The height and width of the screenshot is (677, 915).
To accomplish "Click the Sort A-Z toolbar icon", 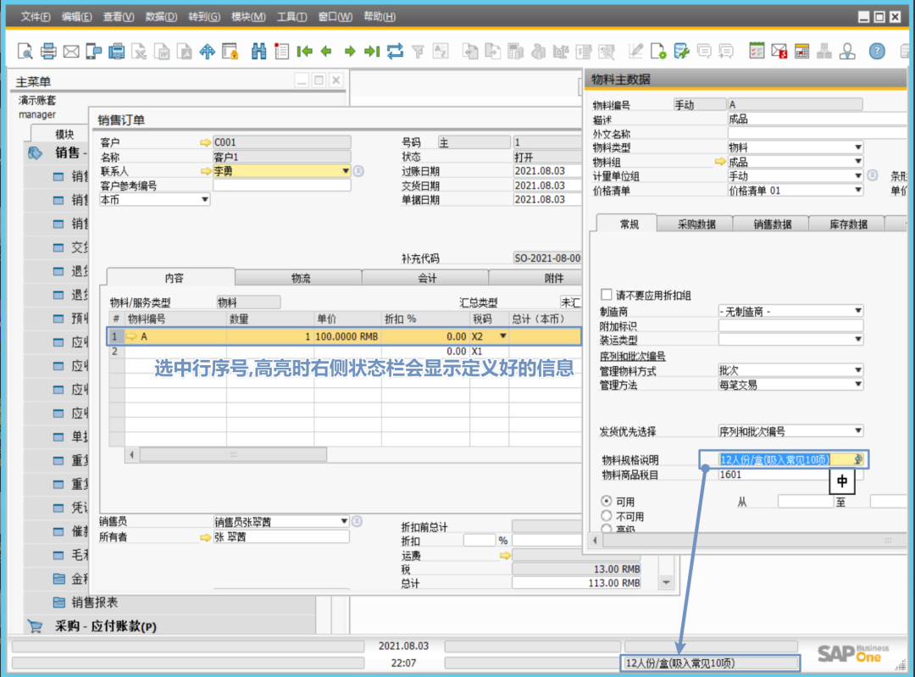I will 441,52.
